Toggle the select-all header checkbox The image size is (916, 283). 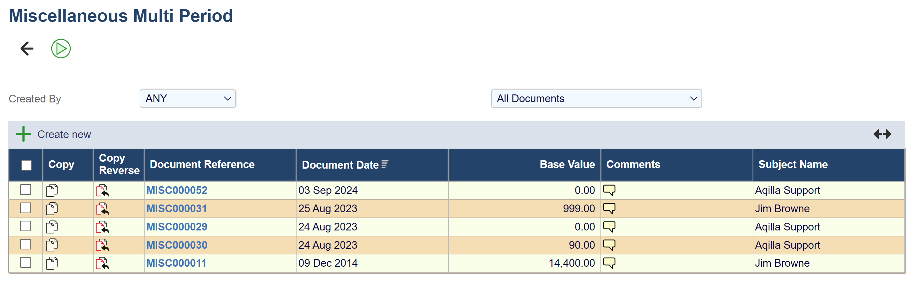tap(26, 165)
